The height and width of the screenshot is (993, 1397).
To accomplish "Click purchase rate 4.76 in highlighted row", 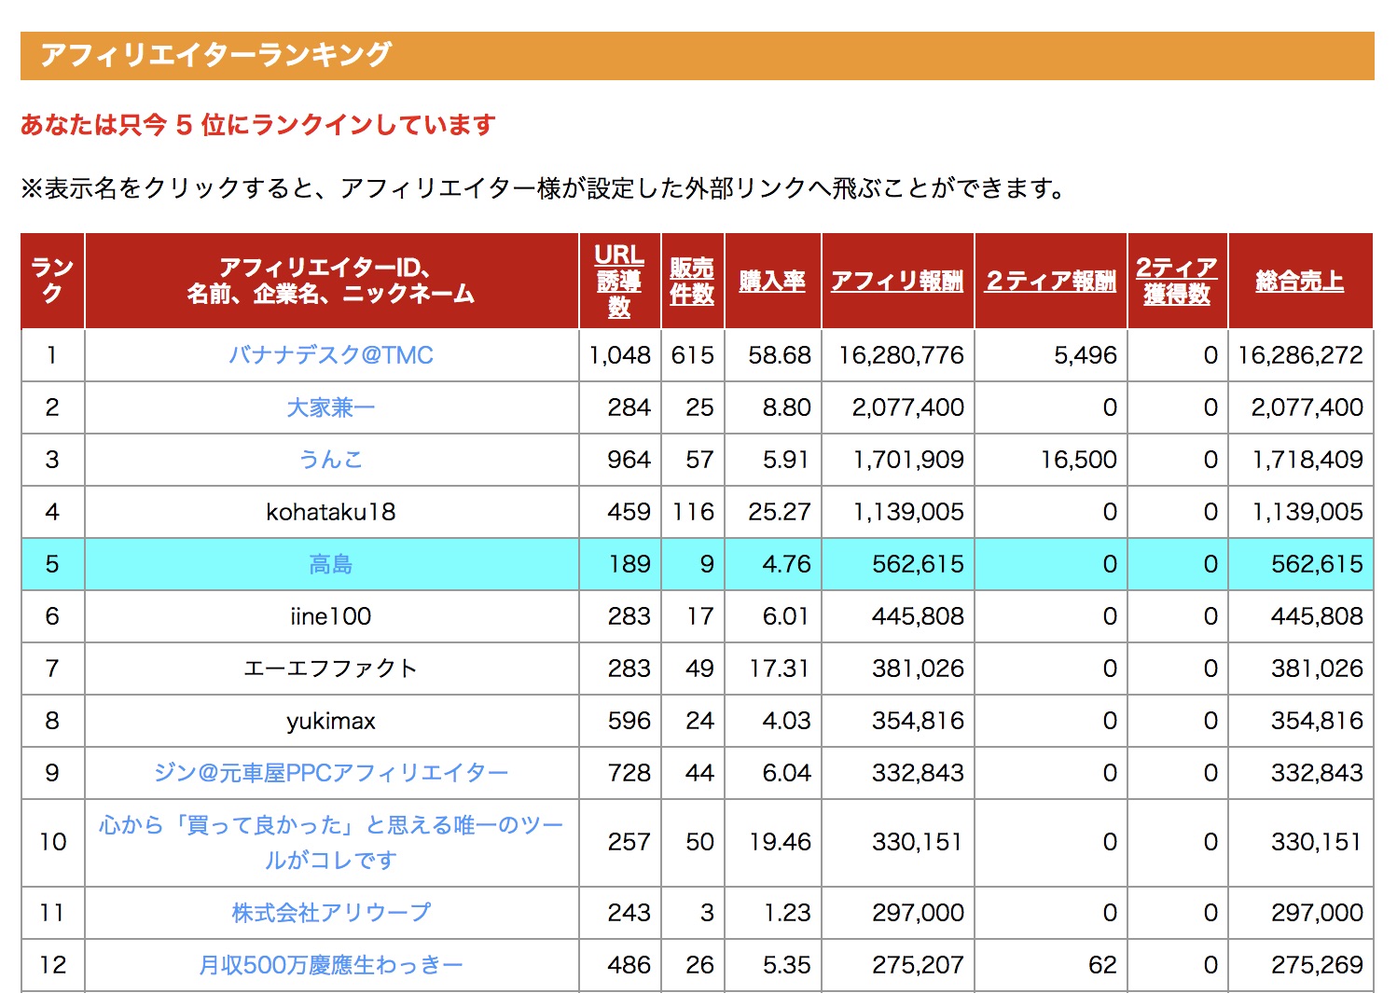I will (x=772, y=564).
